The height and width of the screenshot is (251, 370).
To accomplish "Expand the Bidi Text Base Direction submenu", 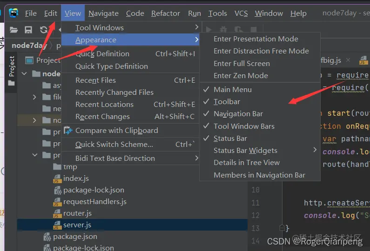I will point(130,158).
